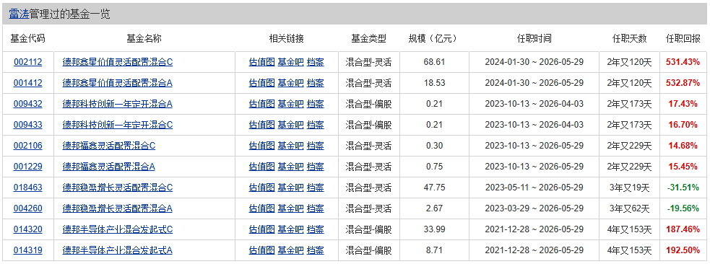Click 估值图 in the 001229 row
The image size is (710, 264).
(261, 167)
